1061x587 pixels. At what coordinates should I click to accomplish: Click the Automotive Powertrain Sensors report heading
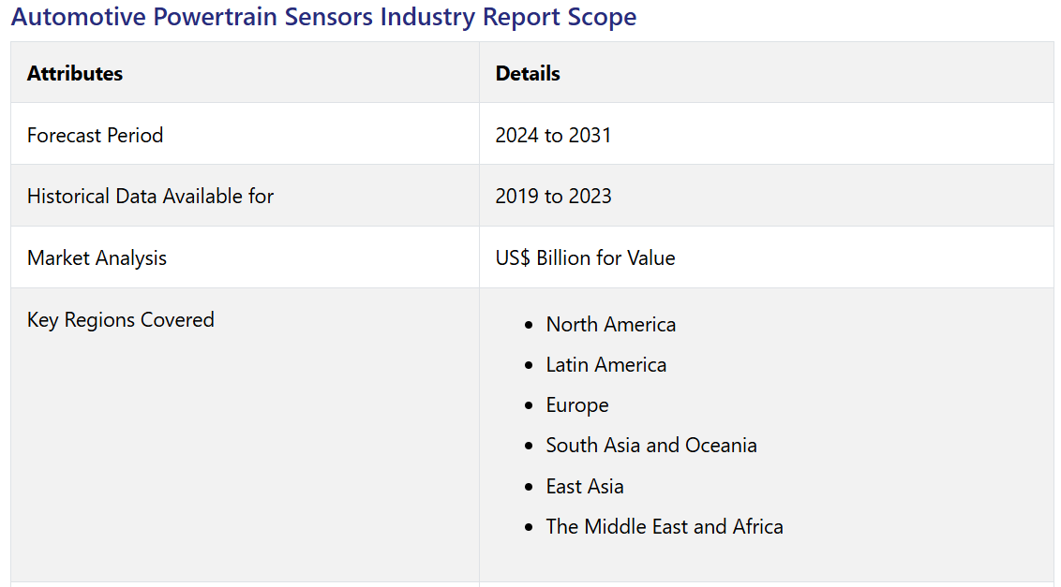pos(323,17)
